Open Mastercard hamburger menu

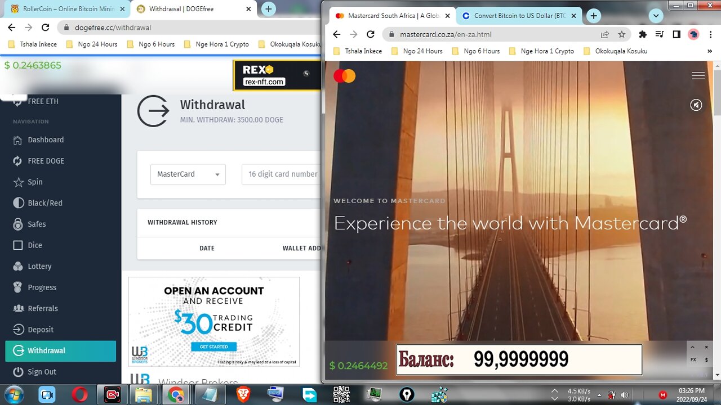(698, 76)
